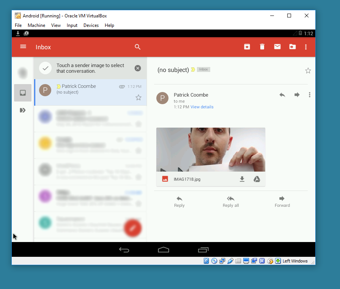Click the IMAG1718.jpg file name
This screenshot has height=289, width=340.
point(187,179)
